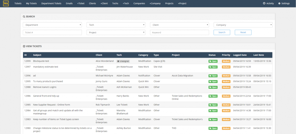Click the Medium priority badge for ticket 12984
The image size is (296, 134).
[x=226, y=111]
